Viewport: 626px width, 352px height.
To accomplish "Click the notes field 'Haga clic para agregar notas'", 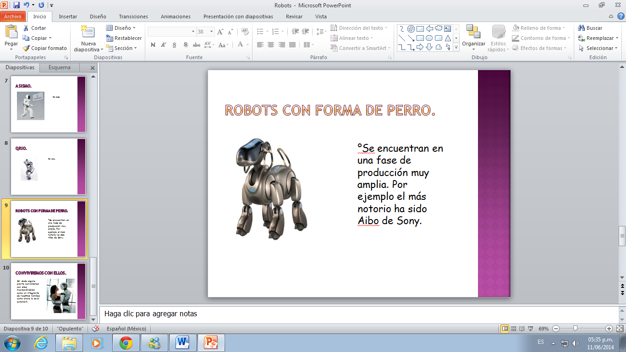I will pos(359,314).
